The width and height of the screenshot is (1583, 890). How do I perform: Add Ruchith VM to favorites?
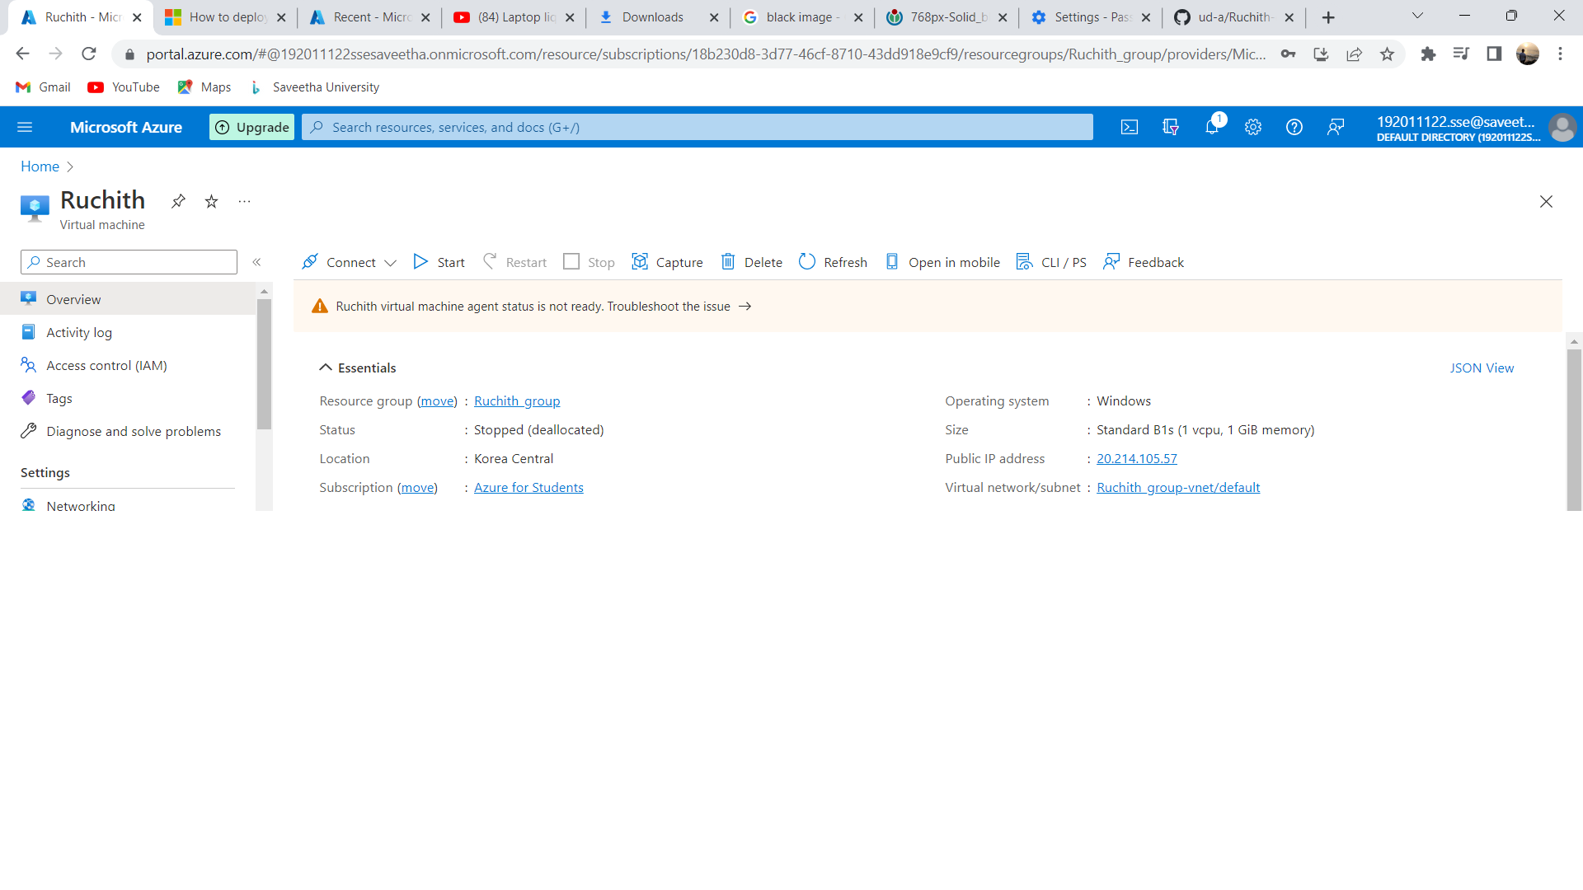pyautogui.click(x=211, y=201)
